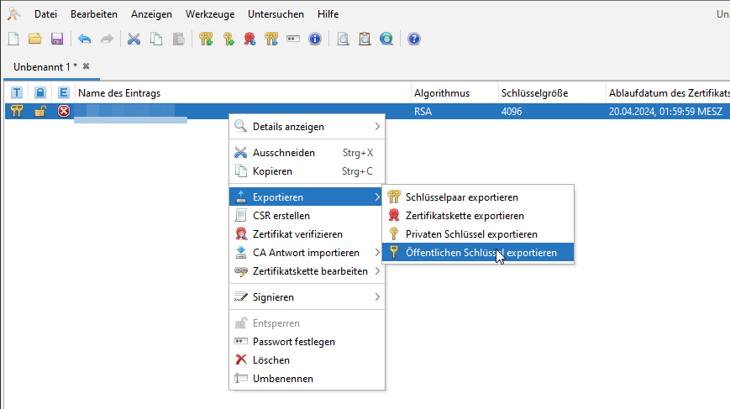Viewport: 730px width, 409px height.
Task: Click the Generate Key Pair toolbar icon
Action: point(206,39)
